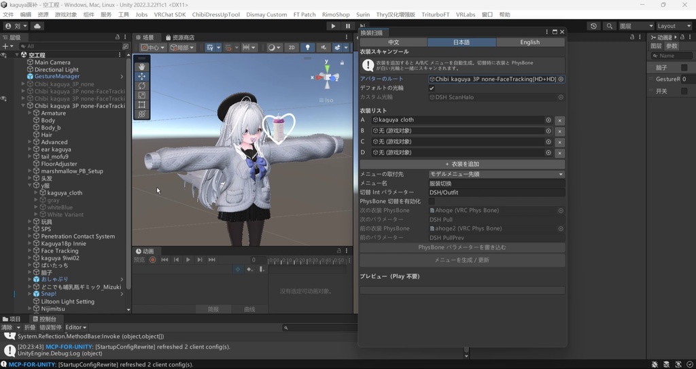
Task: Toggle filter by selection diamond icon
Action: (237, 270)
